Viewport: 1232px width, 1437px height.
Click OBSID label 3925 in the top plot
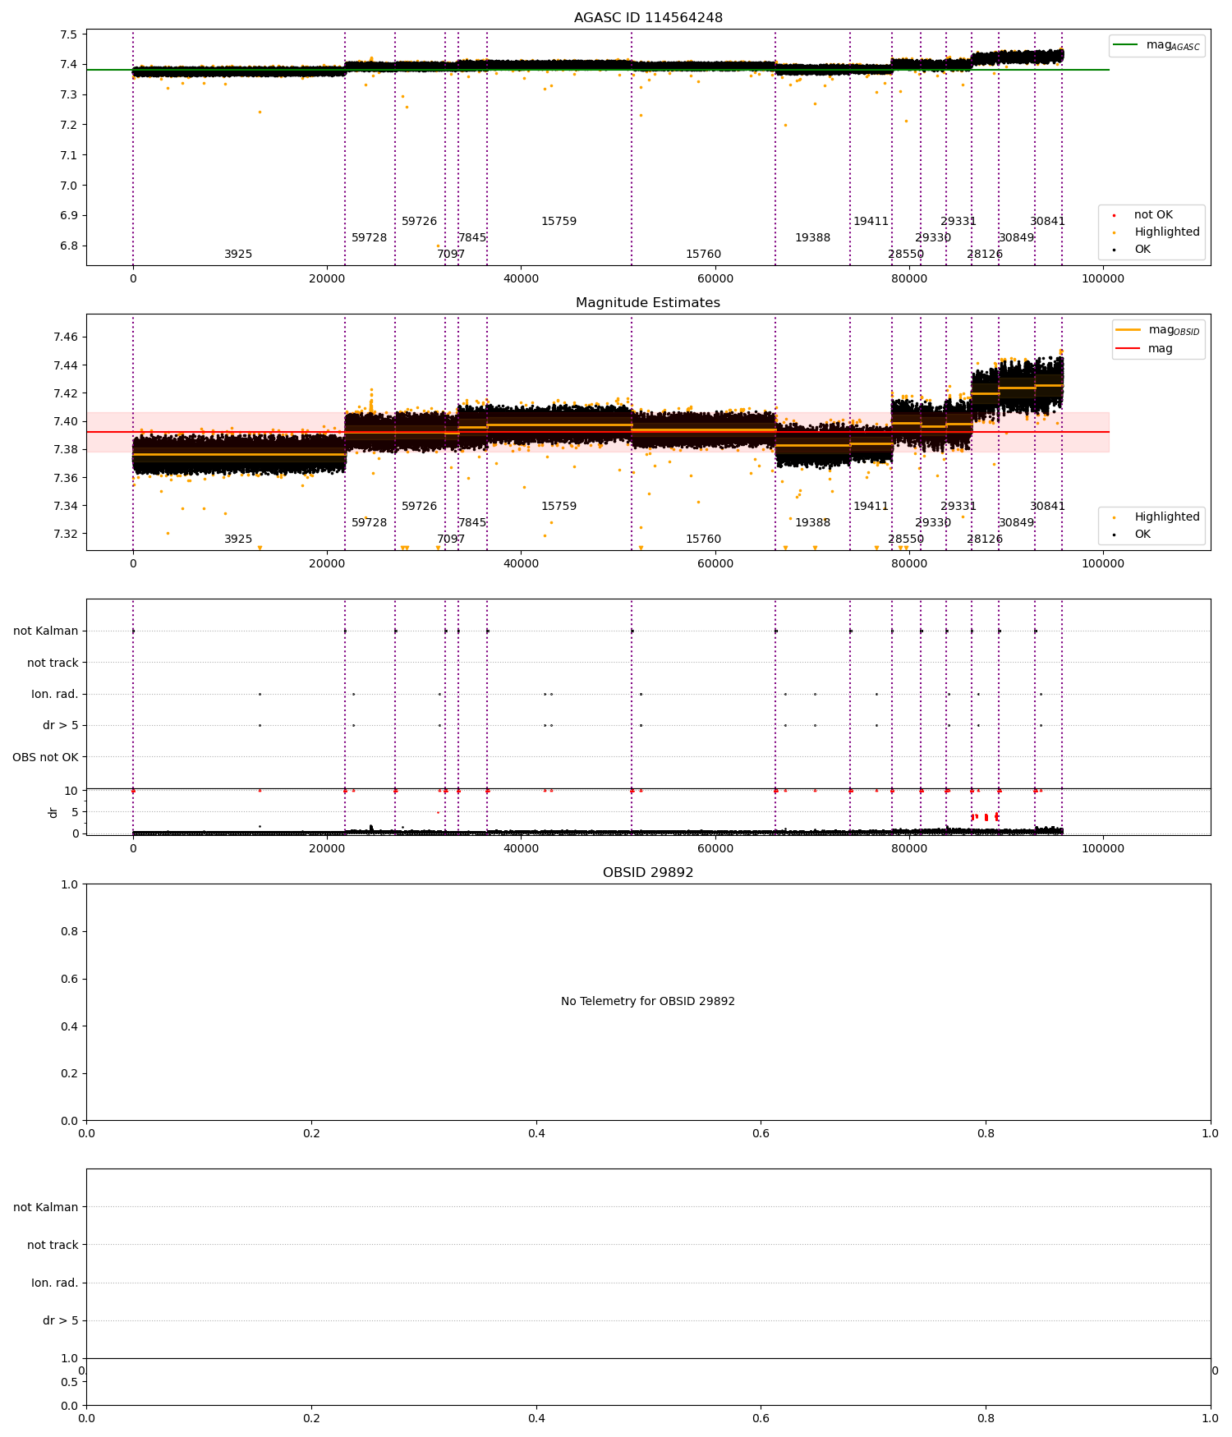[x=238, y=255]
